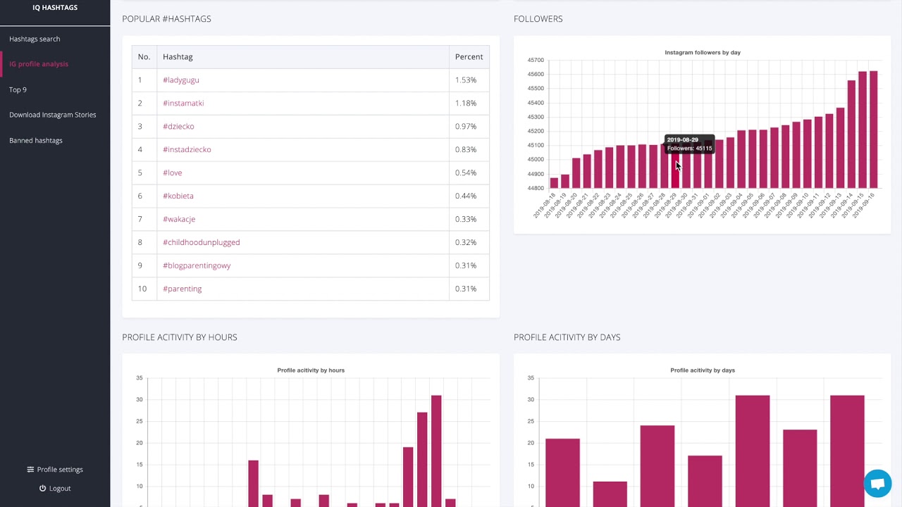Image resolution: width=902 pixels, height=507 pixels.
Task: Open the #wakacje hashtag link
Action: pyautogui.click(x=179, y=220)
